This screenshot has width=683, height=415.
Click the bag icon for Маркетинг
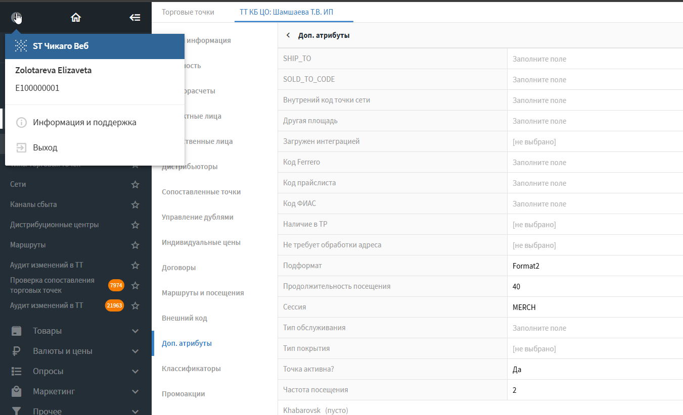tap(17, 391)
